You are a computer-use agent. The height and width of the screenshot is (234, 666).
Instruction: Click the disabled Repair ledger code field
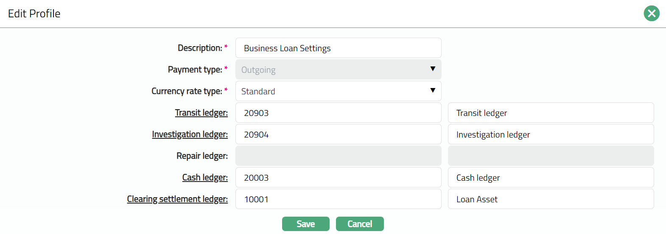[338, 156]
